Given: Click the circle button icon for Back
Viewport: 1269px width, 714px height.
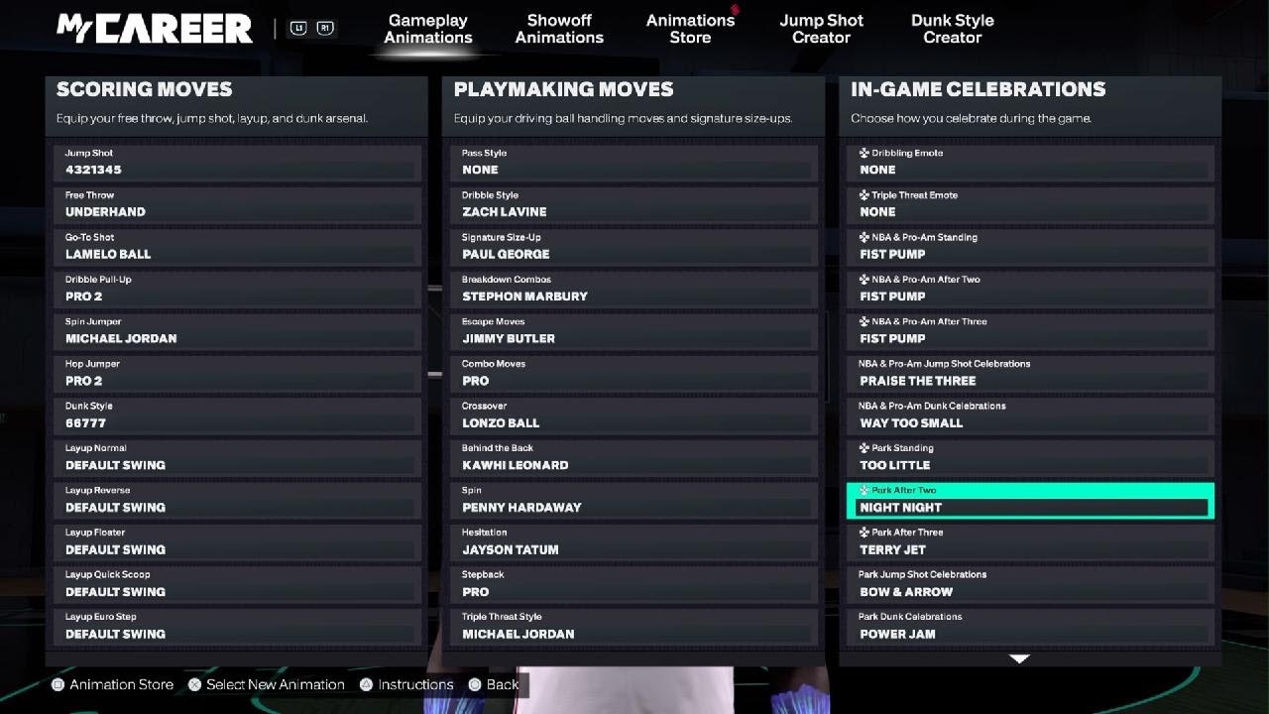Looking at the screenshot, I should pos(475,684).
